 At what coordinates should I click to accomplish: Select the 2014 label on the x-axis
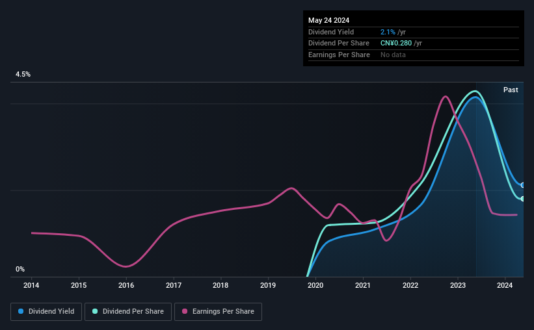coord(31,285)
